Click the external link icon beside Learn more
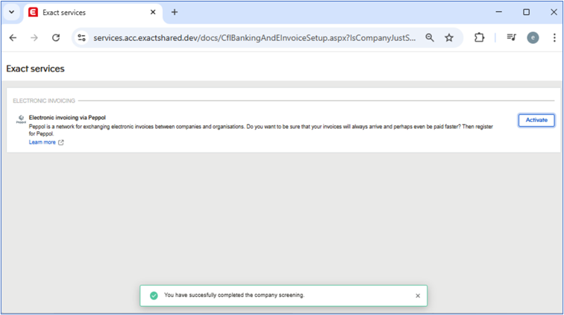Viewport: 564px width, 315px height. [x=61, y=142]
